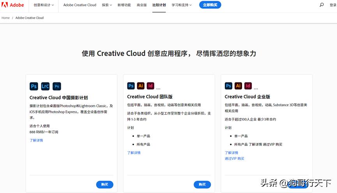Go to Home breadcrumb link
The width and height of the screenshot is (337, 193).
click(x=5, y=18)
